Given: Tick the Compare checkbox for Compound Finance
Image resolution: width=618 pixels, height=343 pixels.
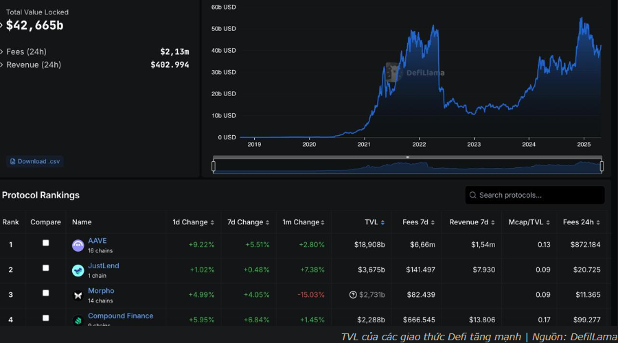Looking at the screenshot, I should [x=46, y=318].
